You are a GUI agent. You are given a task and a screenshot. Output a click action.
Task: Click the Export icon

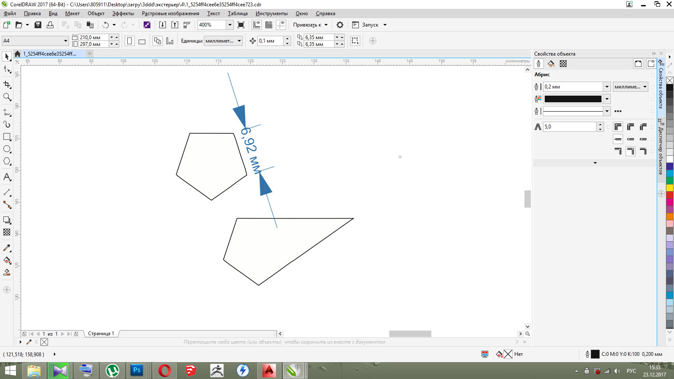point(175,25)
